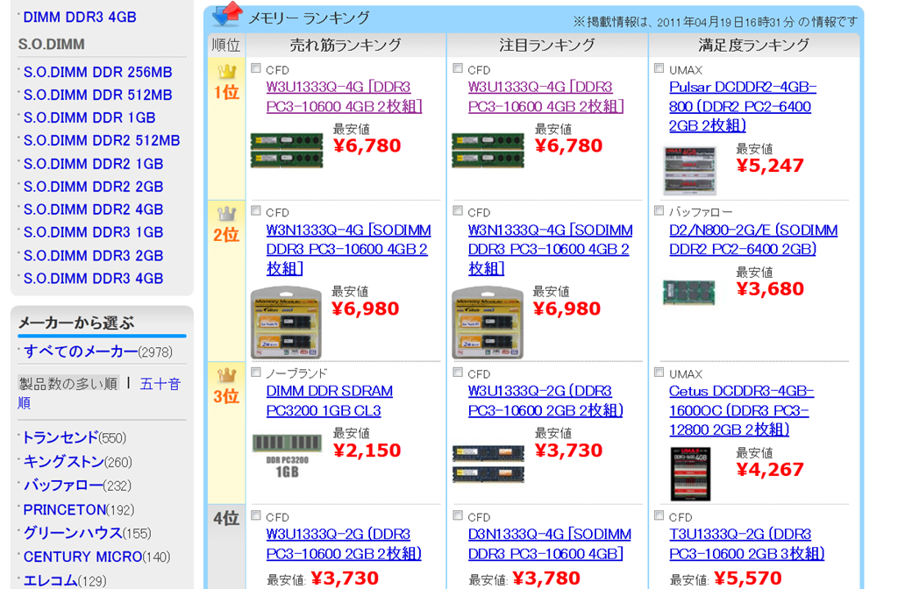The width and height of the screenshot is (898, 589).
Task: Tick the checkbox beside the first-place CFD attention-ranking product
Action: click(x=458, y=68)
